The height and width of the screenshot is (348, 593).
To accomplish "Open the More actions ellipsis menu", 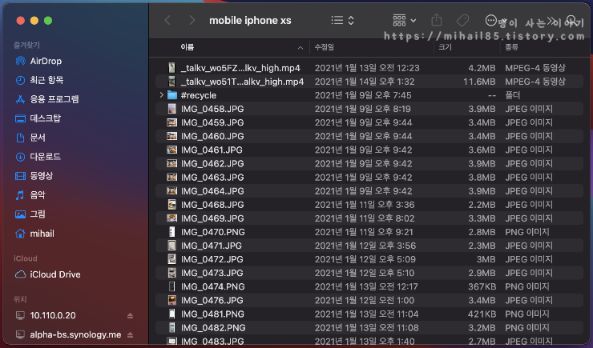I will pos(490,20).
